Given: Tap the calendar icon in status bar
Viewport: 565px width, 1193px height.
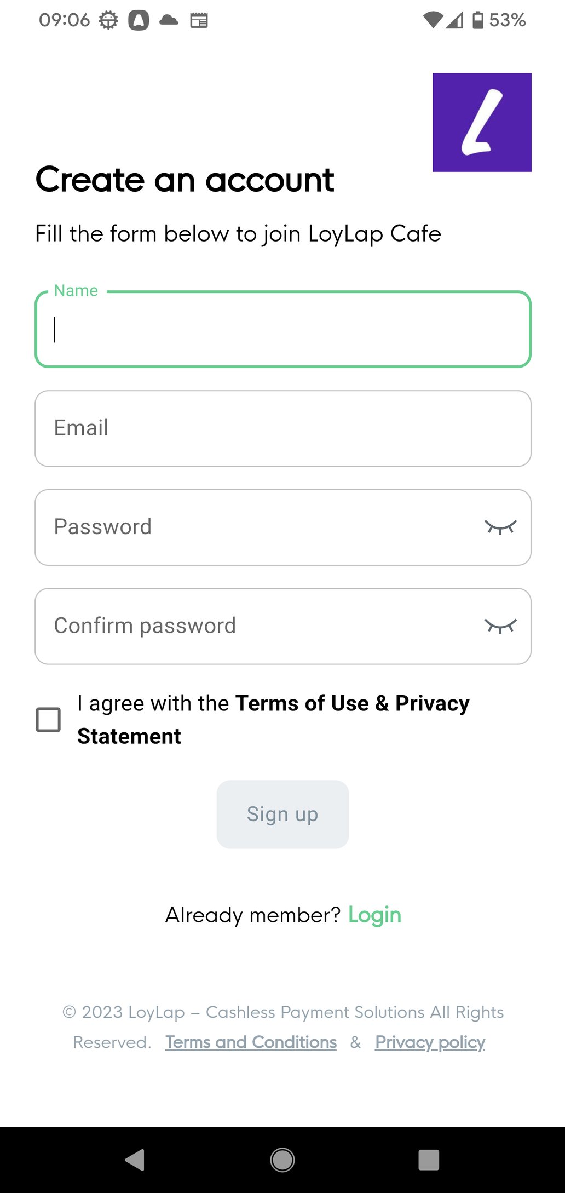Looking at the screenshot, I should pyautogui.click(x=199, y=21).
